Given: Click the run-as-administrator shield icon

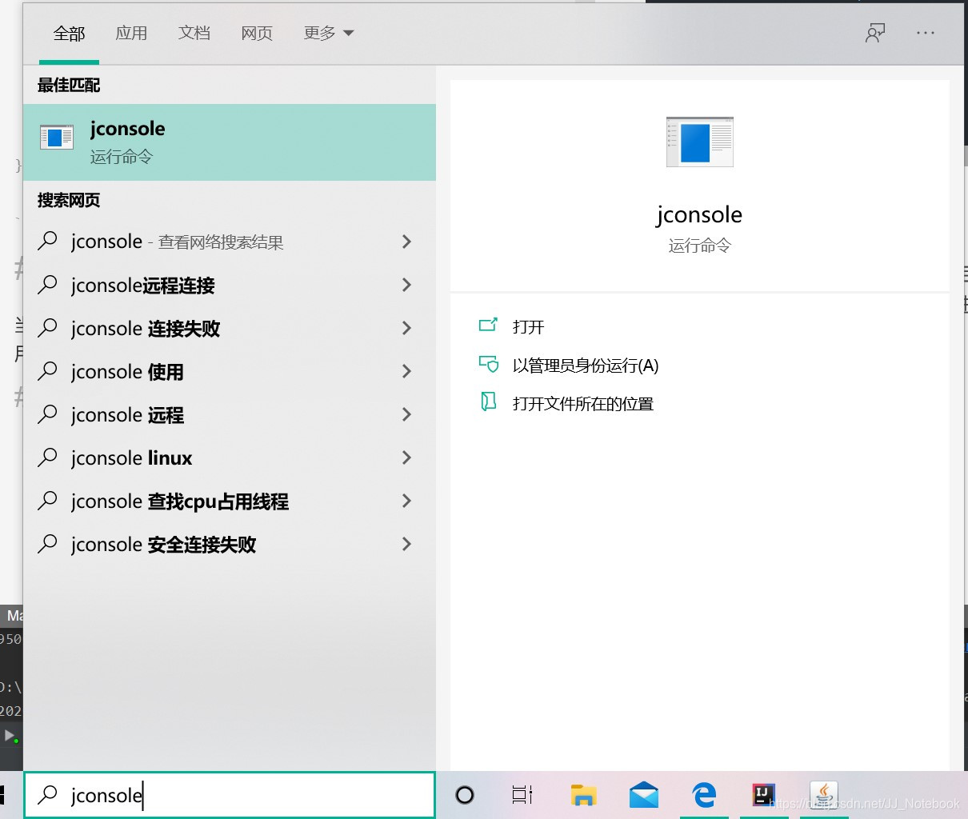Looking at the screenshot, I should pyautogui.click(x=488, y=365).
